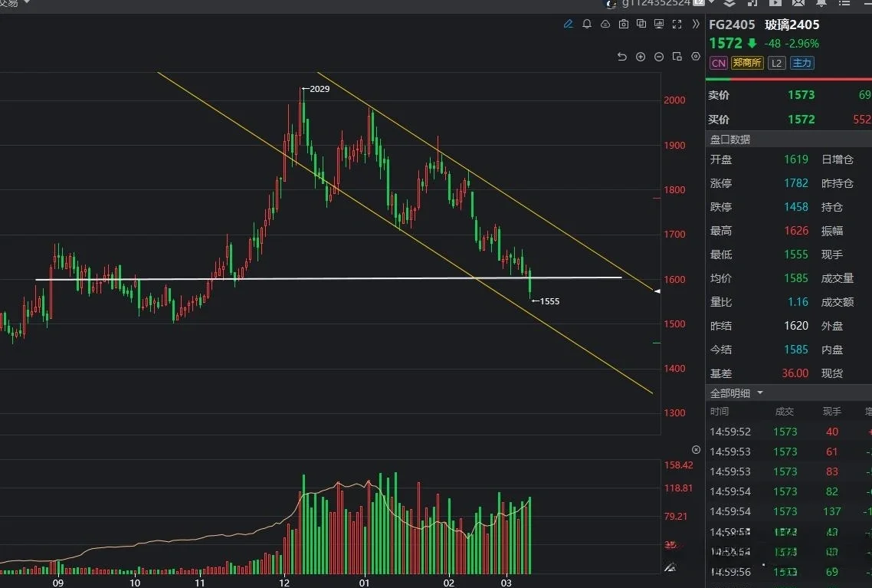Select the 盘口数据 section header
Screen dimensions: 872x588
[x=726, y=139]
